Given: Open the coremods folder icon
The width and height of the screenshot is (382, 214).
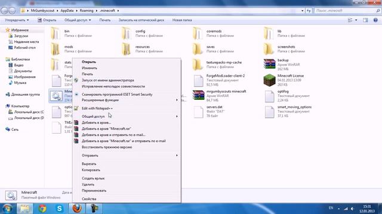Looking at the screenshot, I should click(x=198, y=33).
